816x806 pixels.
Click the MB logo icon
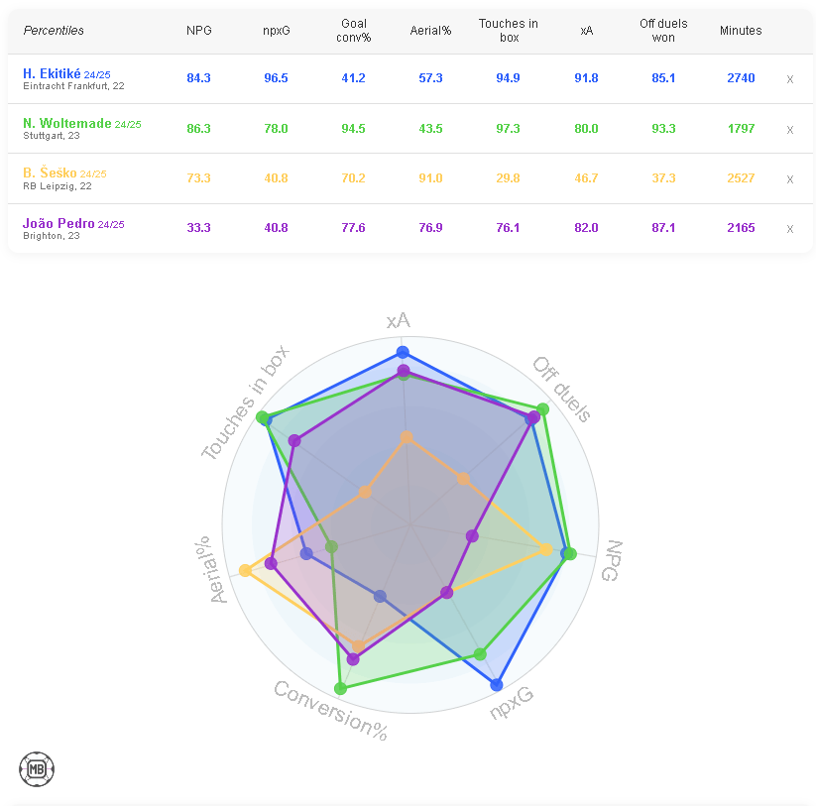(x=37, y=768)
